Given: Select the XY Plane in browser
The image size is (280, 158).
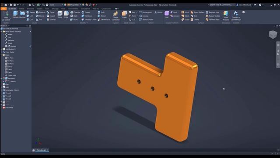Looking at the screenshot, I should click(x=9, y=64).
